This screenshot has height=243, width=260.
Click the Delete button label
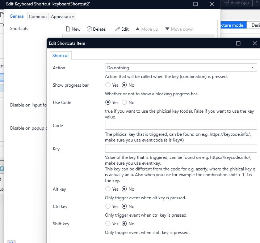99,29
